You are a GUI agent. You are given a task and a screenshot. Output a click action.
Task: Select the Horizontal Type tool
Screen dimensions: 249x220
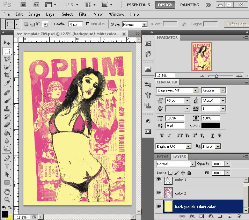pyautogui.click(x=7, y=166)
